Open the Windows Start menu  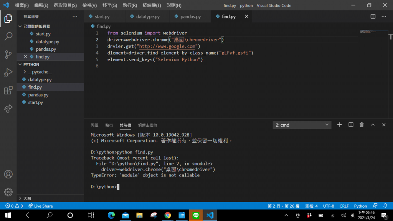8,215
